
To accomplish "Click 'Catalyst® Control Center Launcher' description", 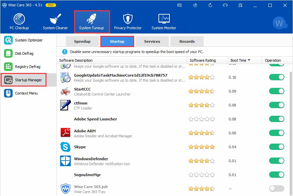I will point(102,94).
